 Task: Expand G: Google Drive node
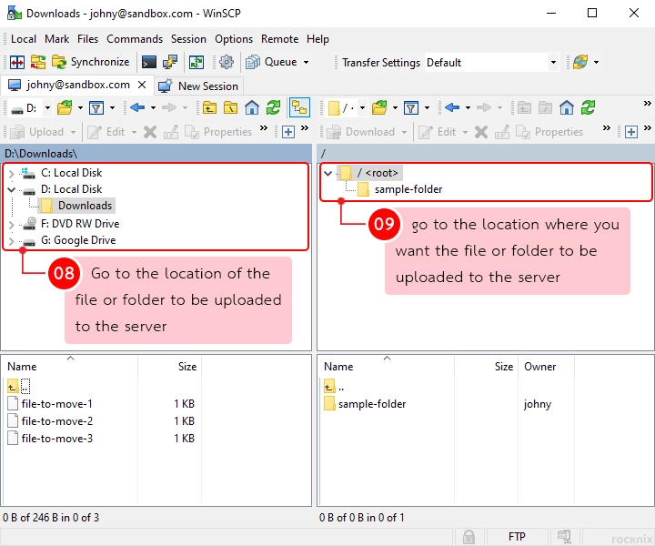(11, 241)
